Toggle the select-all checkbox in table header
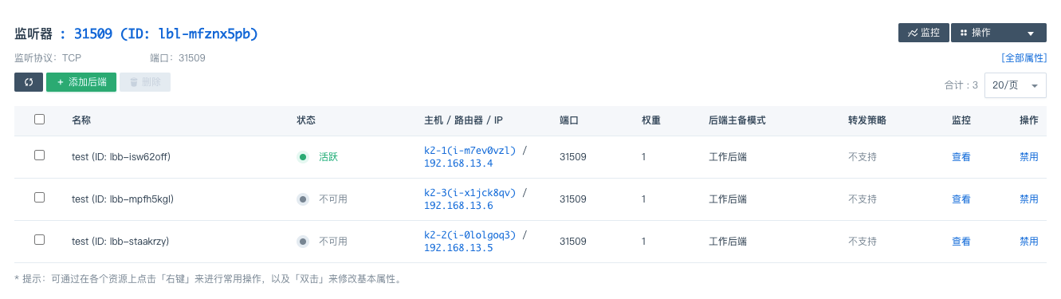The height and width of the screenshot is (299, 1061). (x=39, y=120)
